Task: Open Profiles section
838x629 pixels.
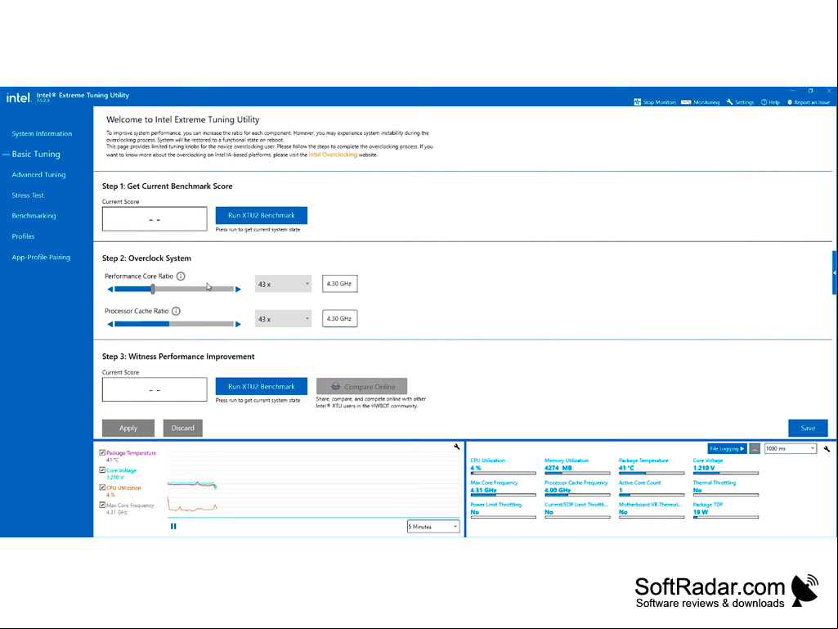Action: point(23,236)
